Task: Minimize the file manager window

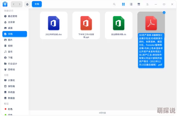Action: [x=156, y=4]
